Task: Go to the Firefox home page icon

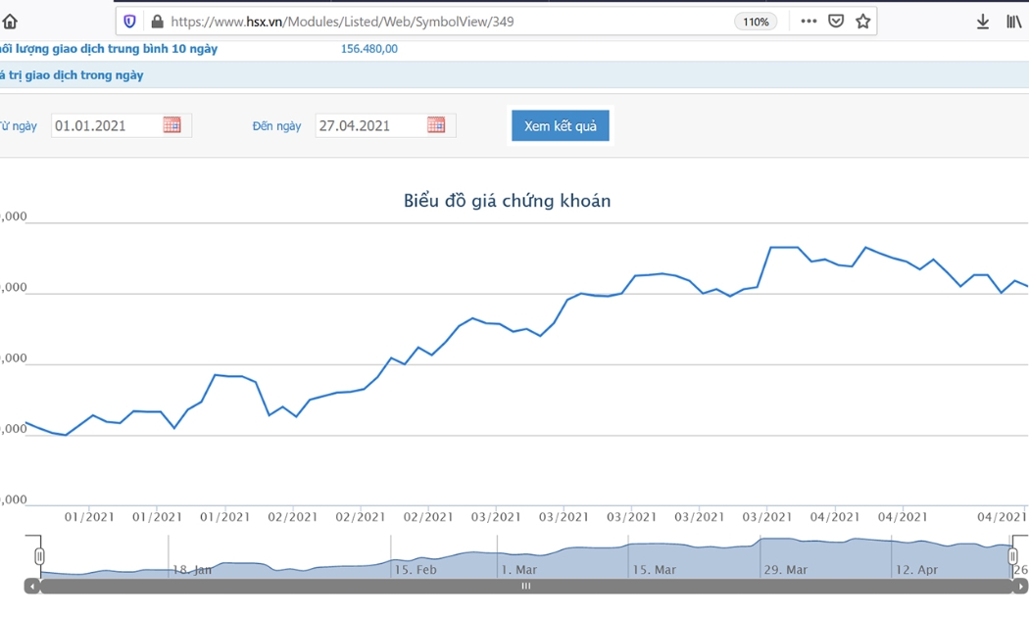Action: (10, 22)
